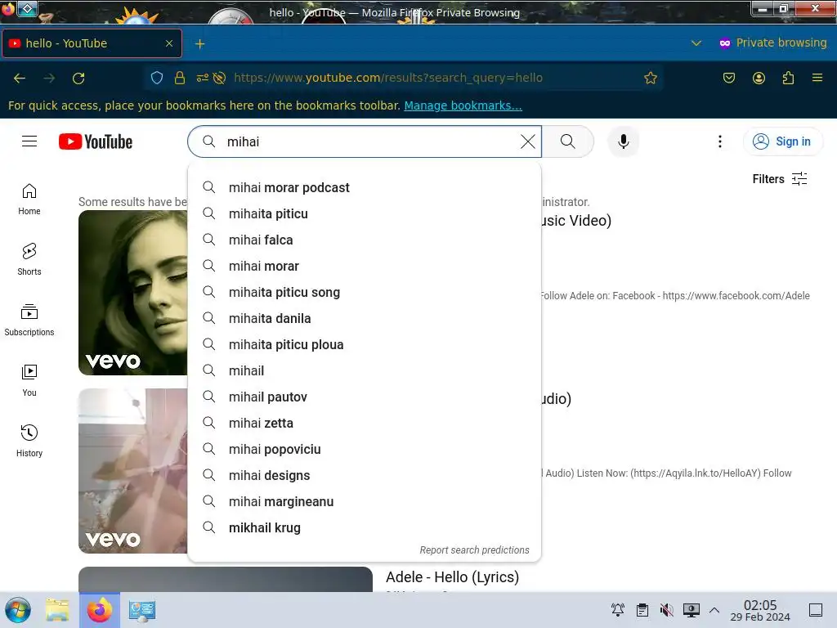Image resolution: width=837 pixels, height=628 pixels.
Task: Open the Adele Hello vevo thumbnail
Action: click(x=133, y=293)
